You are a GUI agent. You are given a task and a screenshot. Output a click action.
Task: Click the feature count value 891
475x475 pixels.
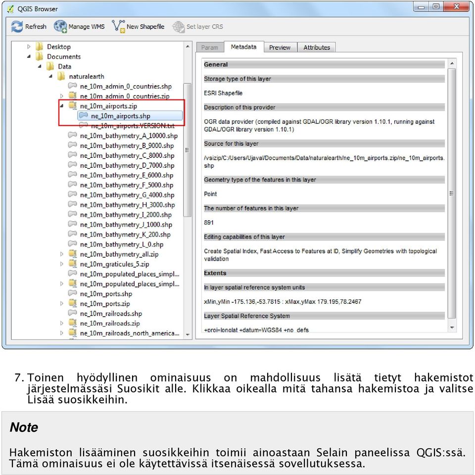click(209, 223)
